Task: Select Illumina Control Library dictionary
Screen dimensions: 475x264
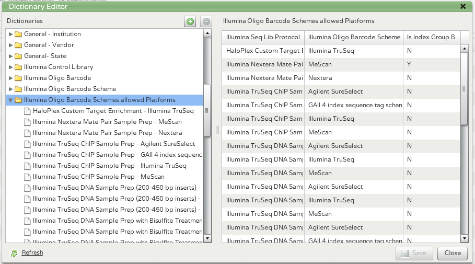Action: (59, 67)
